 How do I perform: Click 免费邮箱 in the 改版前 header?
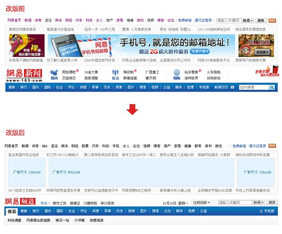[x=185, y=20]
